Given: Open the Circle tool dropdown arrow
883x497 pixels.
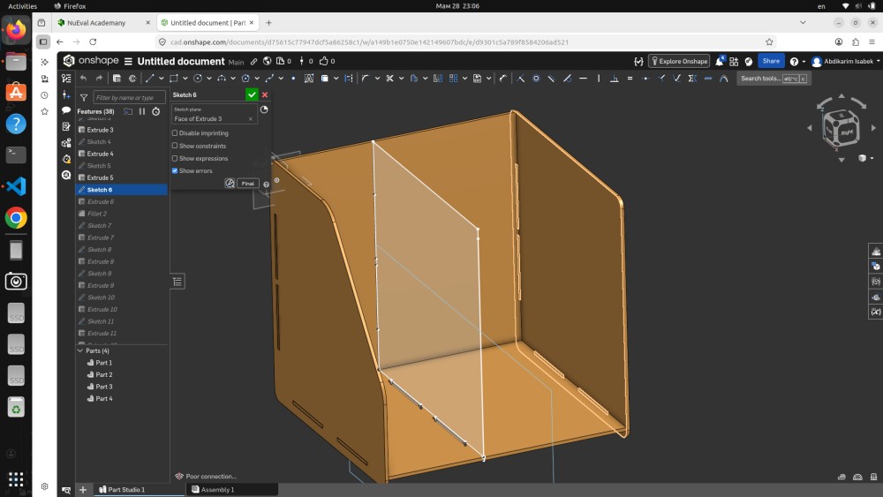Looking at the screenshot, I should [209, 79].
